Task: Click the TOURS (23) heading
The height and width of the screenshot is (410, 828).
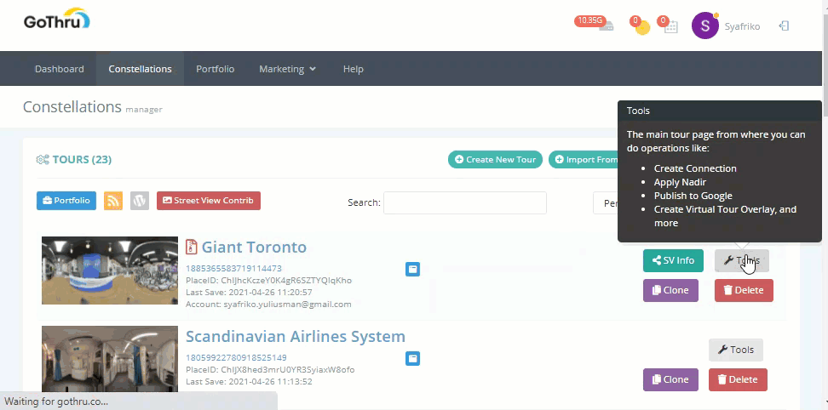Action: (82, 160)
